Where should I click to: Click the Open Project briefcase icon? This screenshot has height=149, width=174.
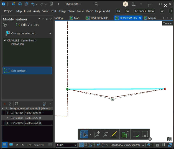tap(20, 4)
